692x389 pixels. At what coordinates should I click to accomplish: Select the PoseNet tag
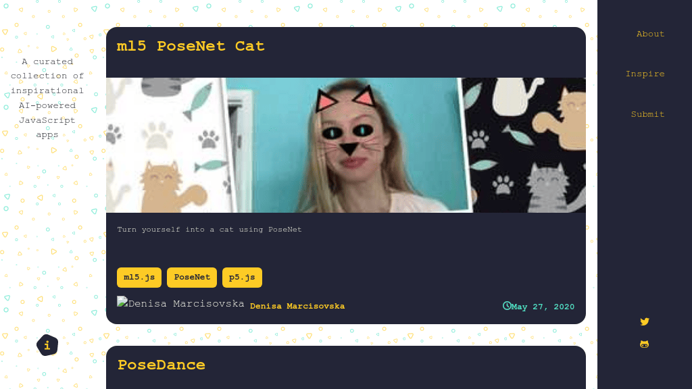[x=192, y=278]
